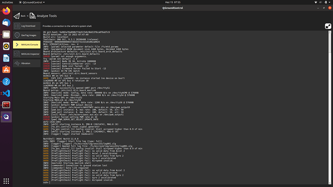Viewport: 333px width, 187px height.
Task: Open Thunderbird mail from the dock
Action: point(6,23)
